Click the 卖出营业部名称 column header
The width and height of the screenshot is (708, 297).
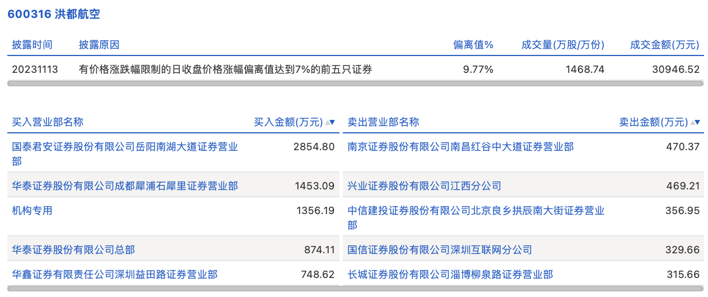(x=383, y=122)
